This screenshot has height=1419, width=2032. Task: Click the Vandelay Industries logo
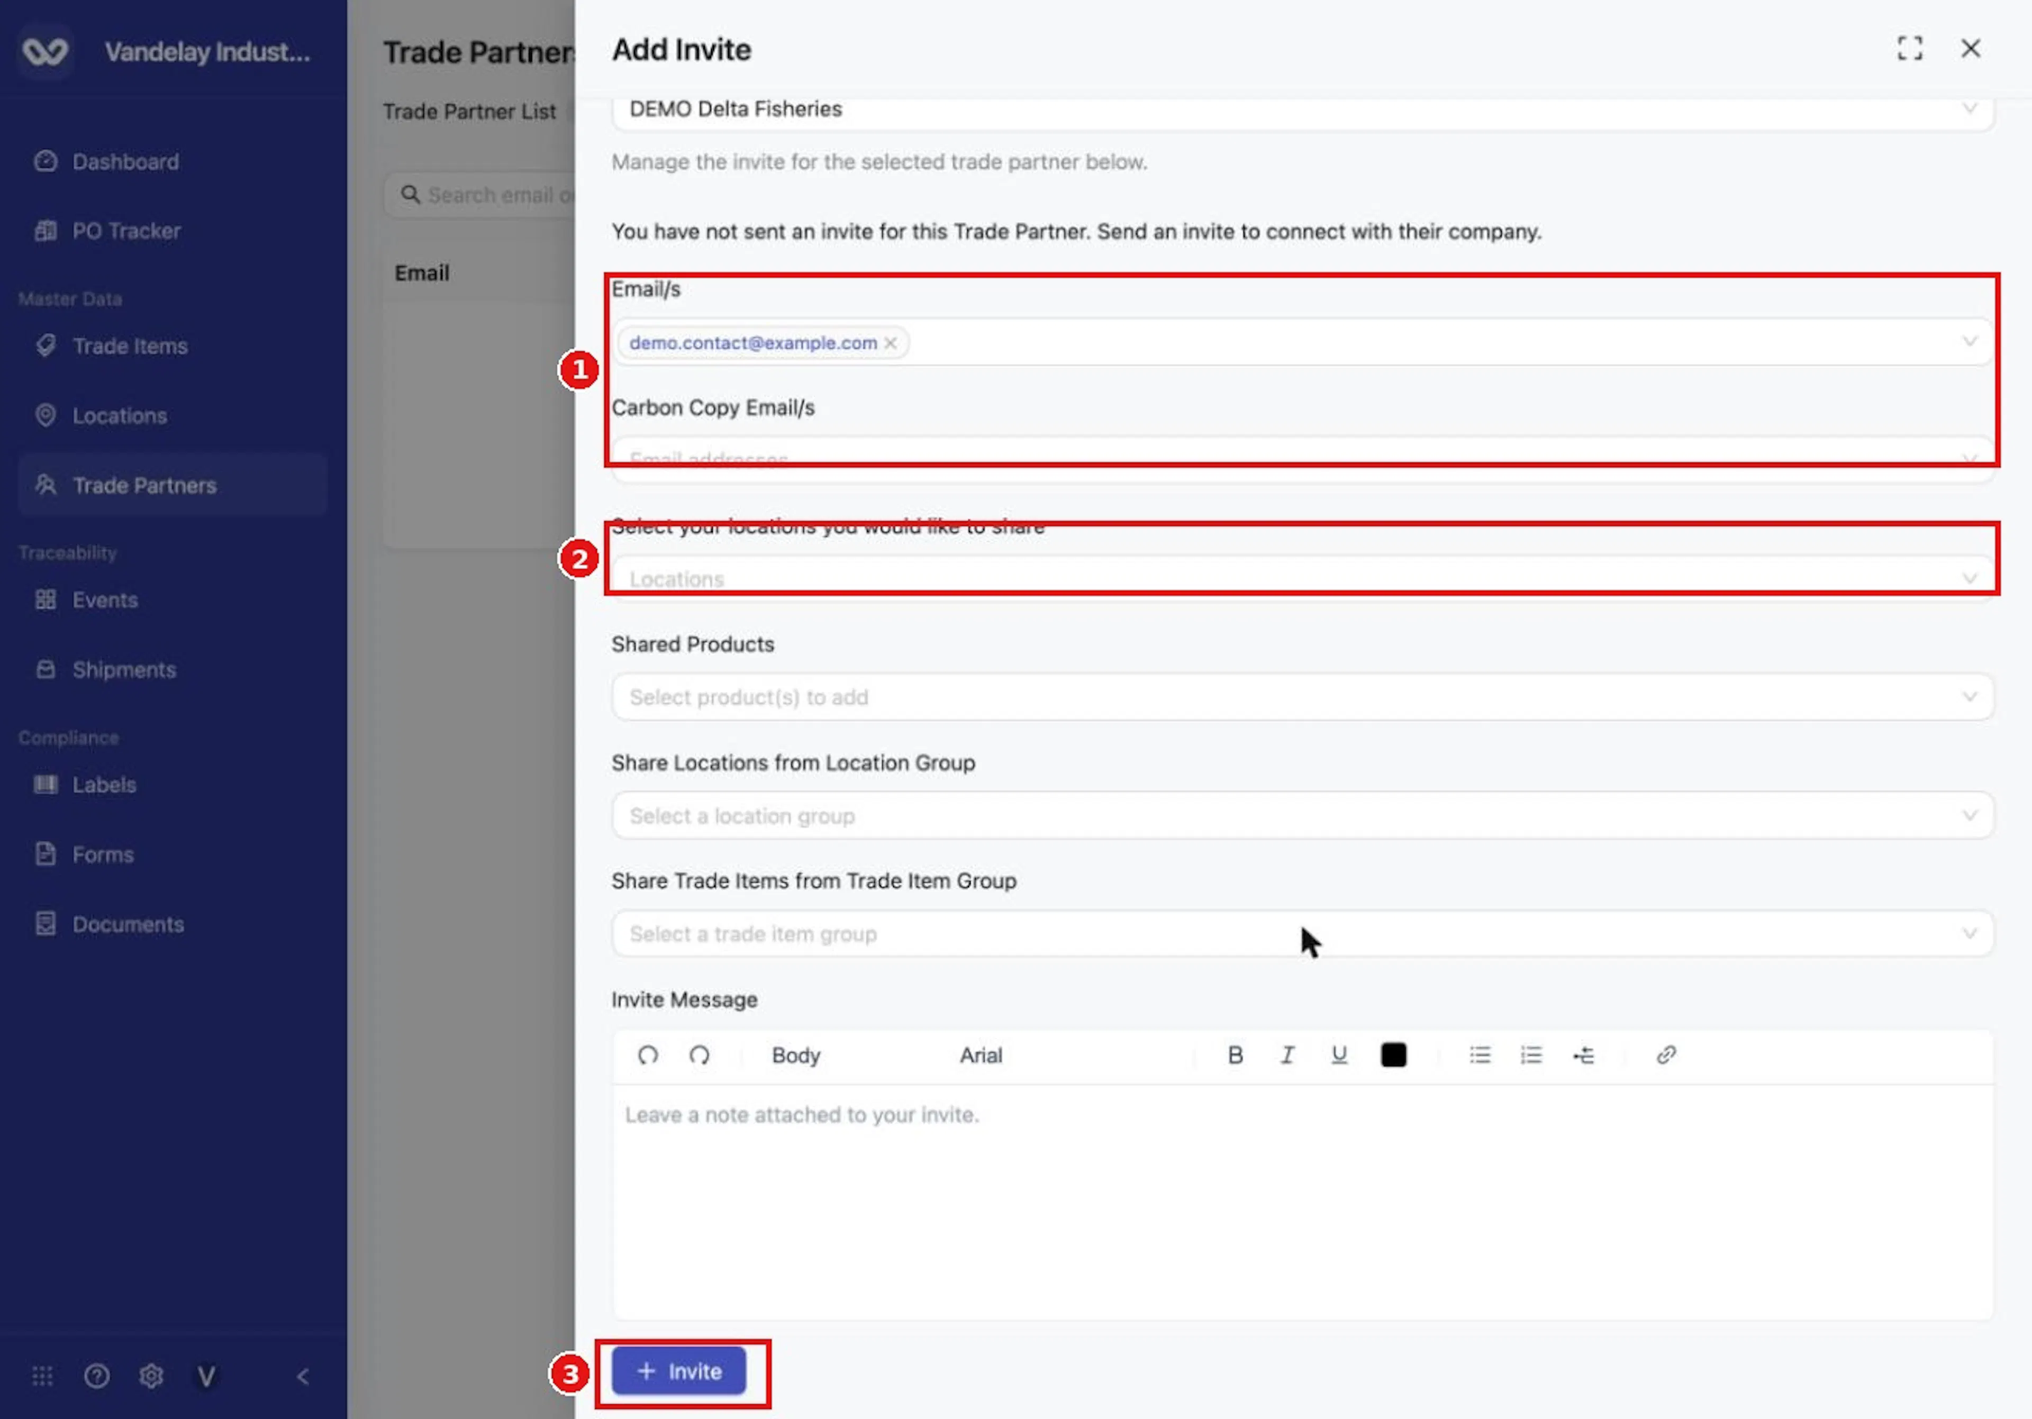click(x=45, y=51)
